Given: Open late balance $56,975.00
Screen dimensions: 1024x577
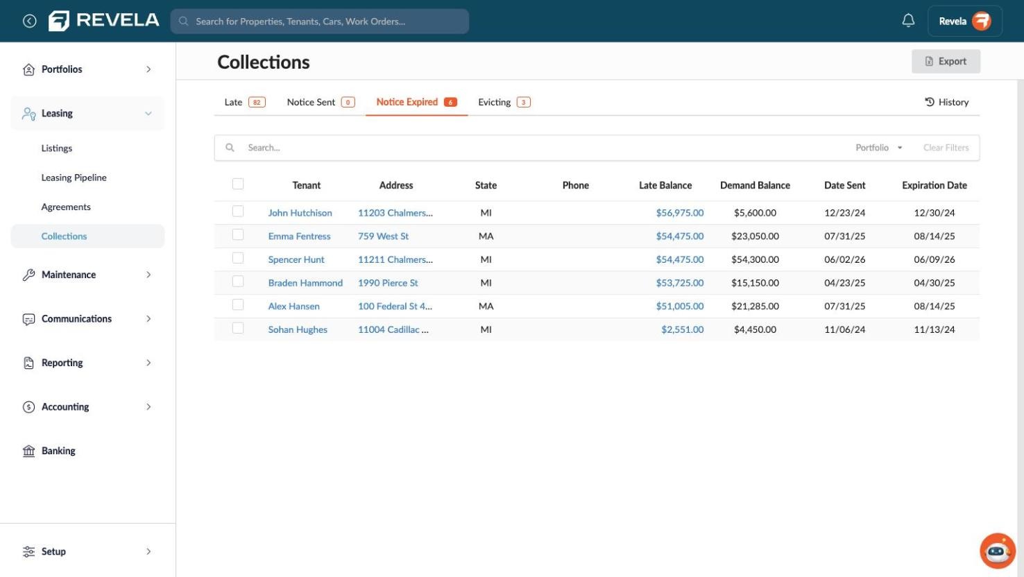Looking at the screenshot, I should (x=680, y=213).
